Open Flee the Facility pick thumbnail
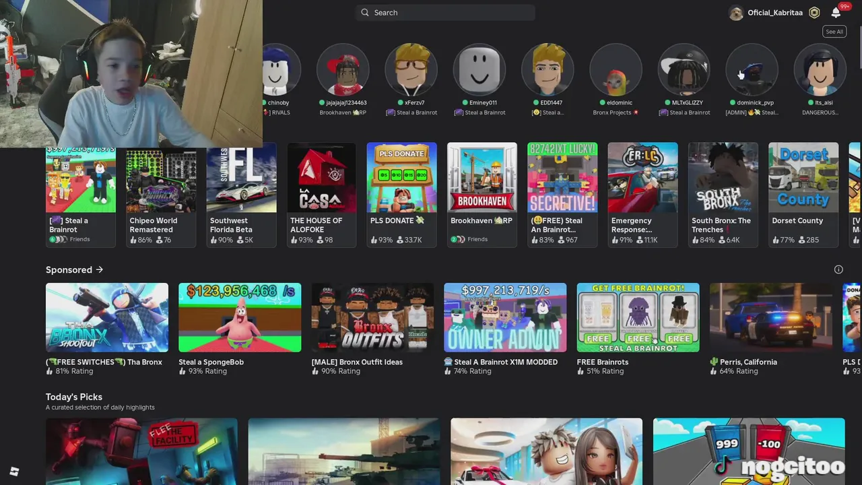862x485 pixels. (141, 451)
